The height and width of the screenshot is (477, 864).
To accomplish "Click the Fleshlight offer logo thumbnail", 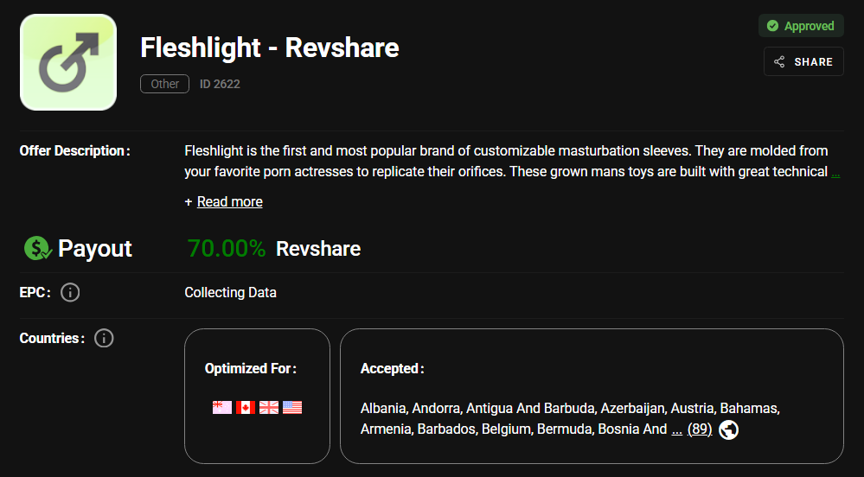I will click(x=68, y=62).
